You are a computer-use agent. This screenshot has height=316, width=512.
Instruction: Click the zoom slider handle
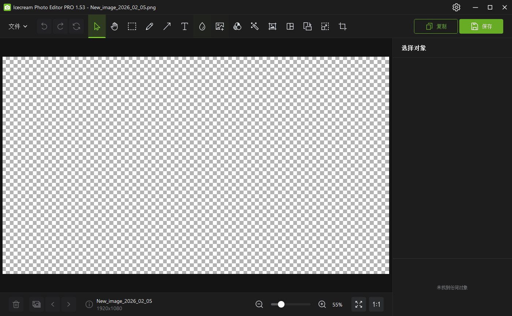click(x=281, y=304)
